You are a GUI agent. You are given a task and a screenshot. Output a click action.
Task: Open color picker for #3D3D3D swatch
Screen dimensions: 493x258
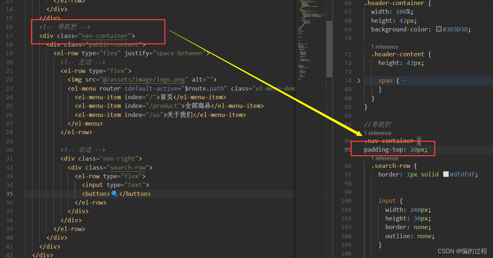point(439,29)
